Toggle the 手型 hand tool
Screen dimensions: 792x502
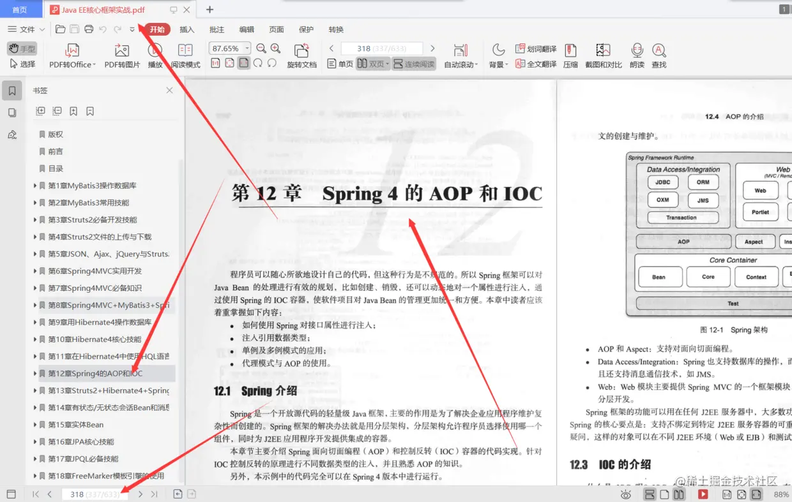(x=22, y=48)
